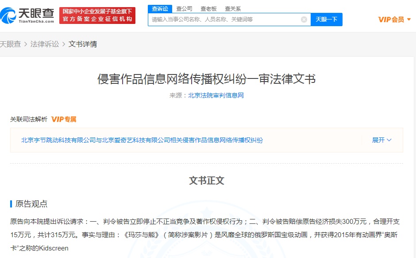This screenshot has width=416, height=258.
Task: Click the paragraph beginning 原告向本院提出诉讼请求
Action: click(205, 235)
